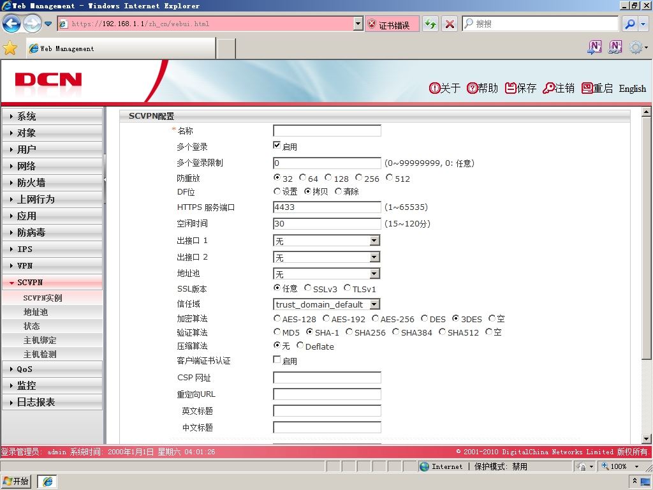This screenshot has width=653, height=490.
Task: Open the IE Tools gear icon
Action: click(x=636, y=47)
